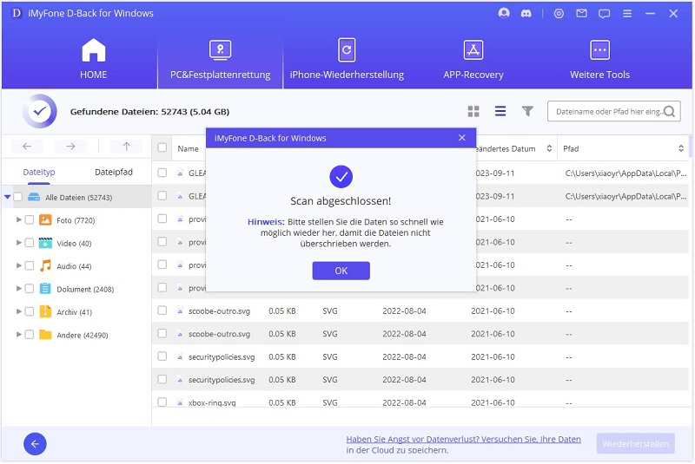Click the search magnifier icon

670,112
